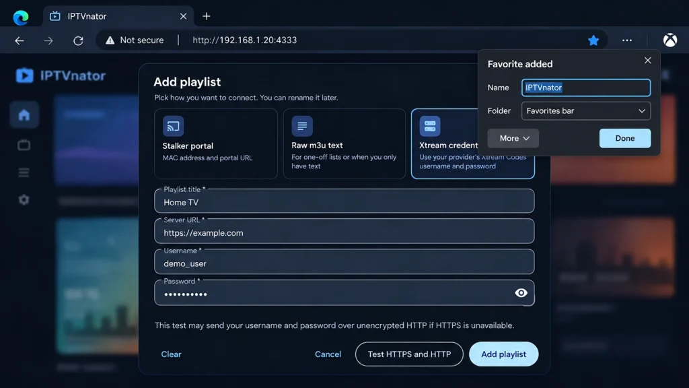Click the Edge browser logo icon
The width and height of the screenshot is (689, 388).
coord(21,17)
